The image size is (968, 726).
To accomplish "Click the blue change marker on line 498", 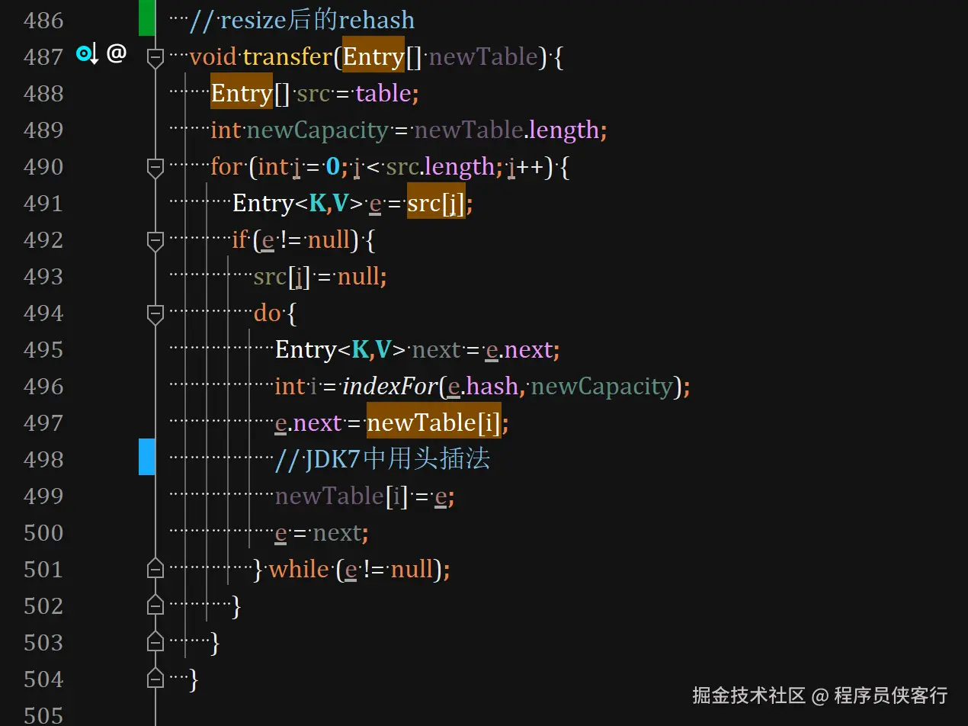I will 146,457.
